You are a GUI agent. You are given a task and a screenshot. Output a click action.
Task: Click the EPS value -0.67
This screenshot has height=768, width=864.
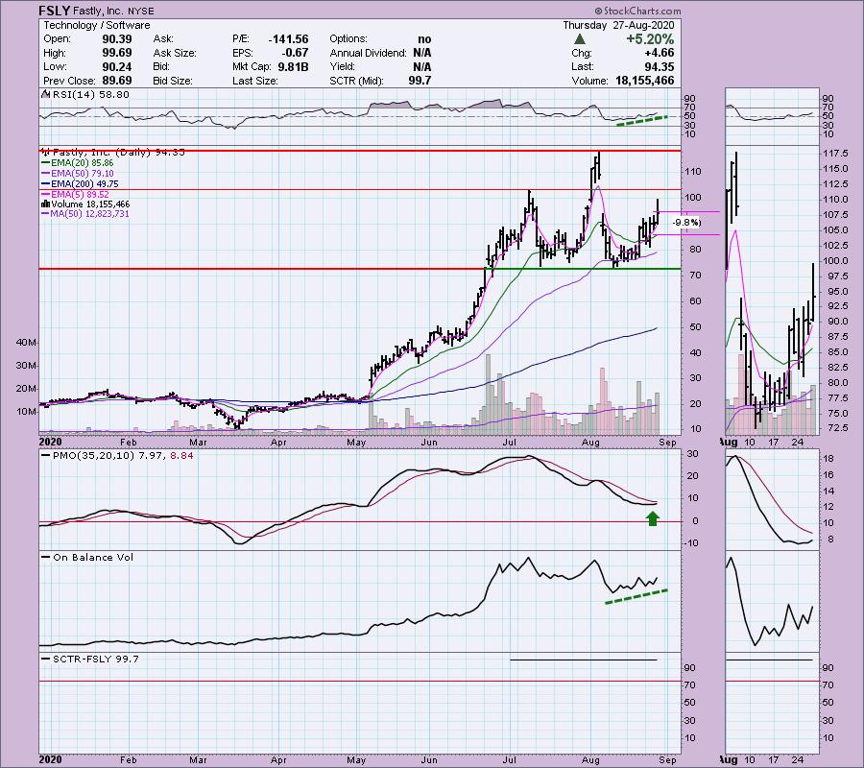click(296, 53)
